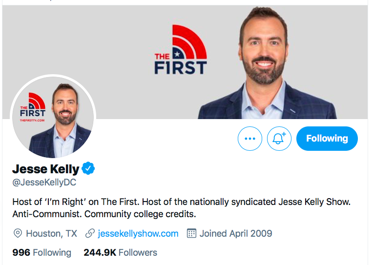
Task: Click the blue verified badge
Action: pos(88,169)
